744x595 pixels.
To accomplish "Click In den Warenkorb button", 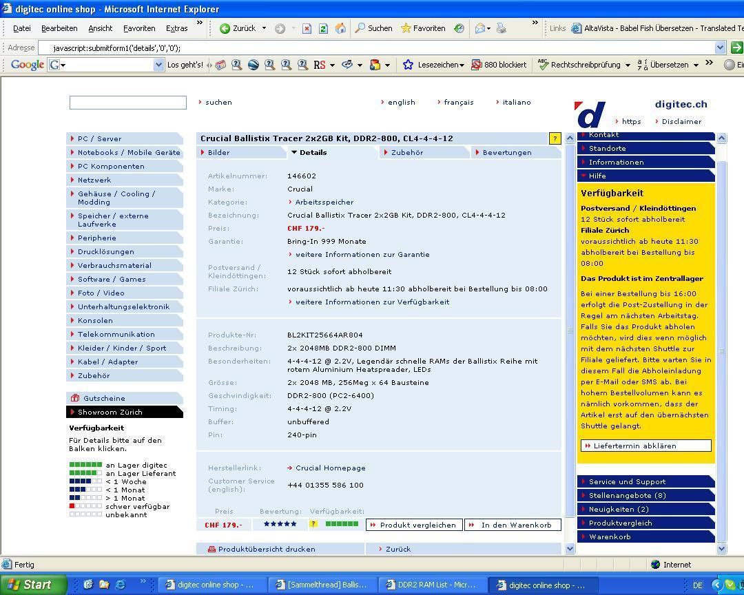I will tap(513, 525).
